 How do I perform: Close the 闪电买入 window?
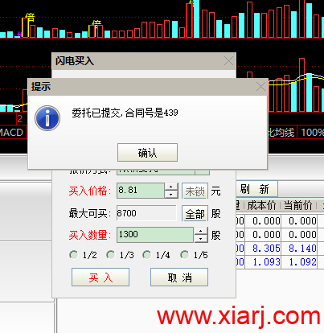[228, 61]
